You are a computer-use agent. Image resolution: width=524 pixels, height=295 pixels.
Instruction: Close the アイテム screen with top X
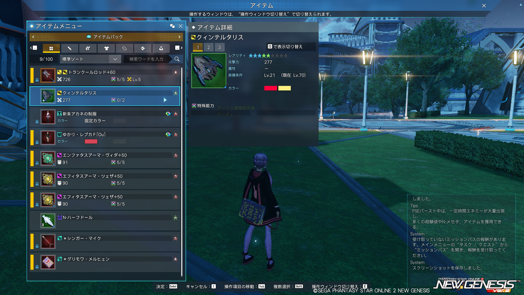484,6
